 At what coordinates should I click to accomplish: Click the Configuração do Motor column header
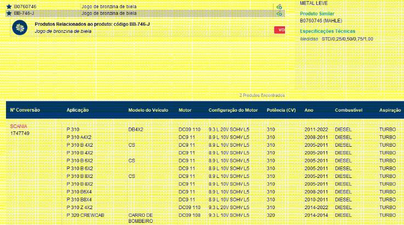point(233,110)
